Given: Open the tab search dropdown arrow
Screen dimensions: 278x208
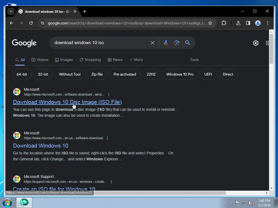Looking at the screenshot, I should (x=11, y=11).
